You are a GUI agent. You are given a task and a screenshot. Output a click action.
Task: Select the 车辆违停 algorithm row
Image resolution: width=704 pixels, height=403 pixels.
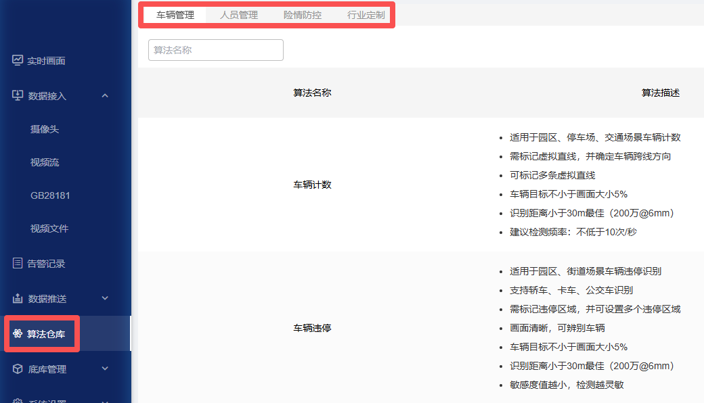point(312,328)
